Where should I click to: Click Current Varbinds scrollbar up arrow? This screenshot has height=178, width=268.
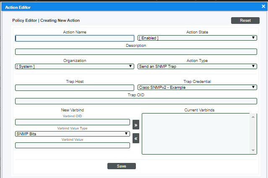(253, 117)
